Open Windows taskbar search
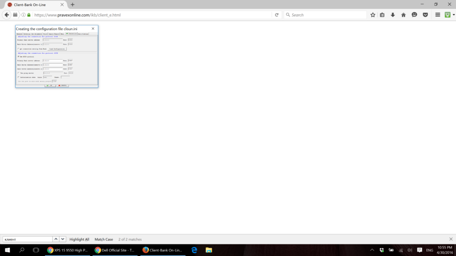This screenshot has height=256, width=456. (x=21, y=250)
